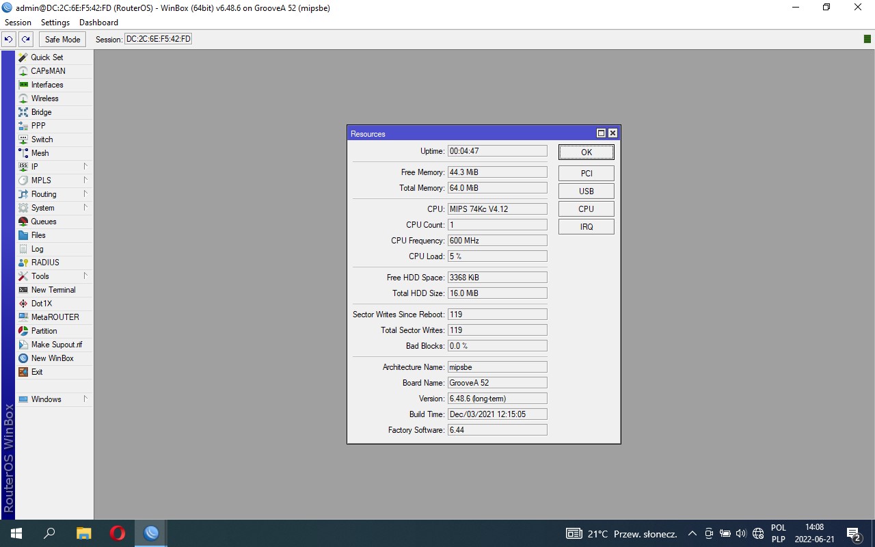Maximize the Resources dialog window
Image resolution: width=875 pixels, height=547 pixels.
(602, 133)
